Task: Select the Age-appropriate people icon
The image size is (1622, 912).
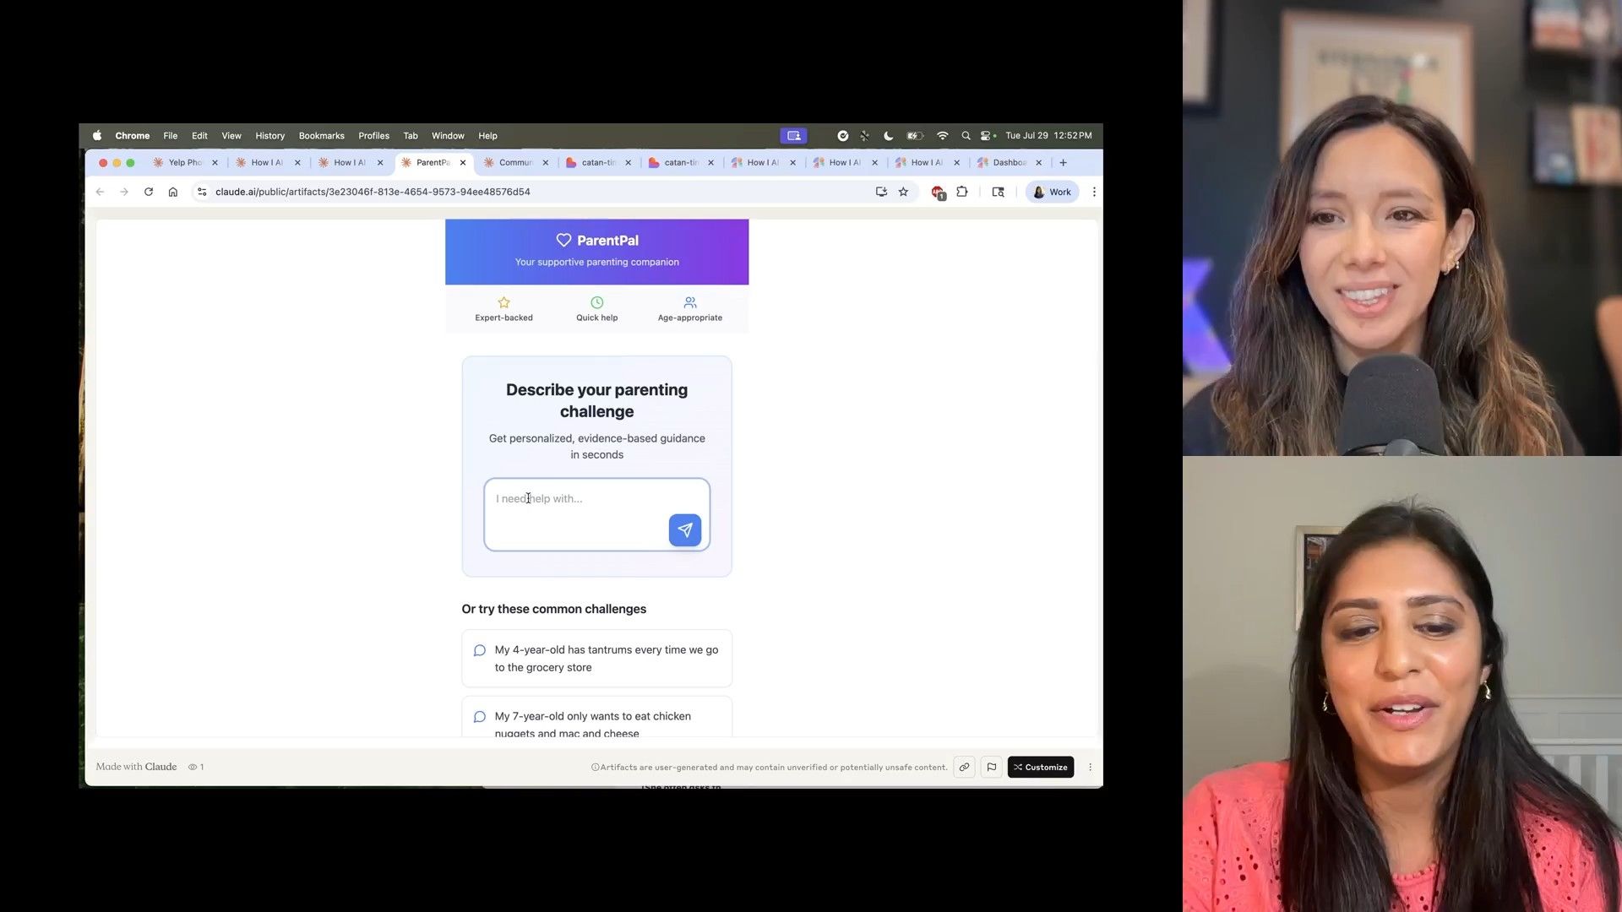Action: coord(690,302)
